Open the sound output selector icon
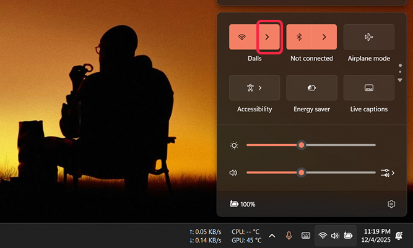Viewport: 413px width, 248px height. coord(388,173)
